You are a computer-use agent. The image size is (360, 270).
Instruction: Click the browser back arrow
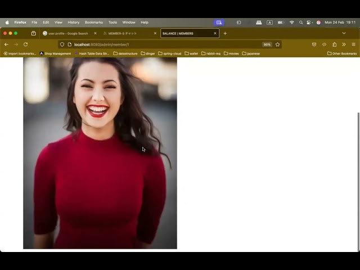point(6,44)
